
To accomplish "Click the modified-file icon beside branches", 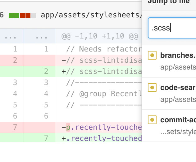I will pyautogui.click(x=152, y=55).
